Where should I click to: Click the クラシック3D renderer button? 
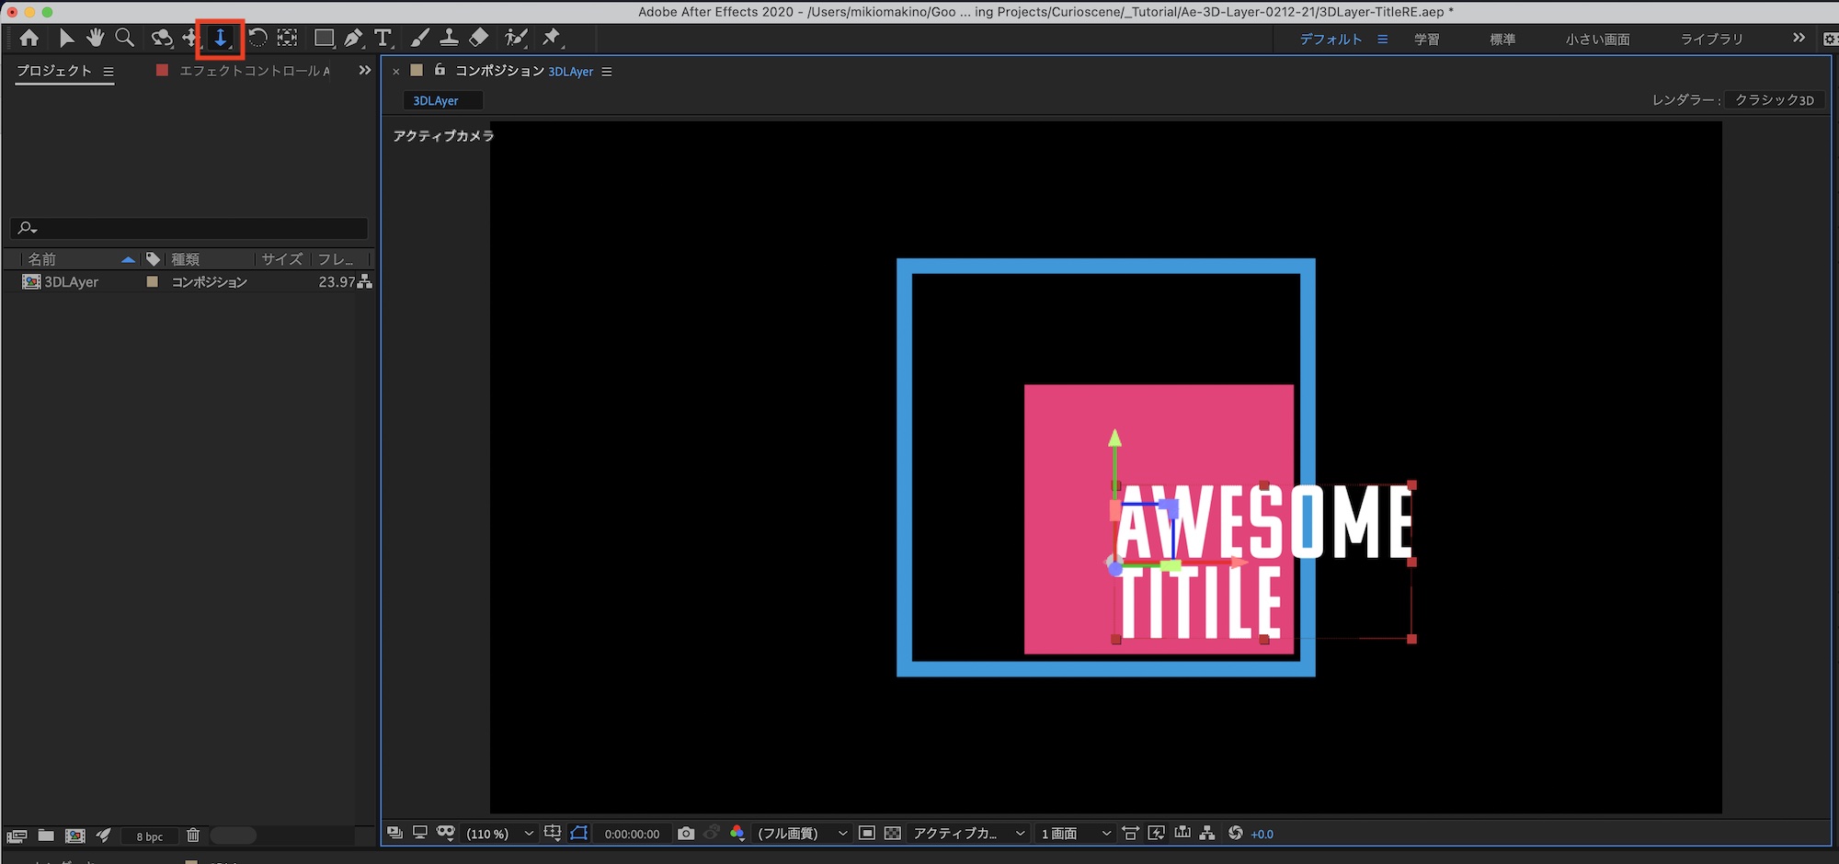point(1774,100)
